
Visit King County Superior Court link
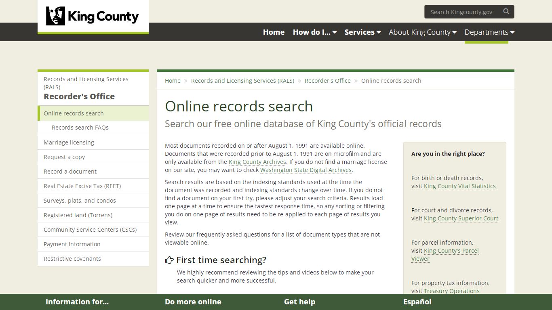click(x=461, y=218)
